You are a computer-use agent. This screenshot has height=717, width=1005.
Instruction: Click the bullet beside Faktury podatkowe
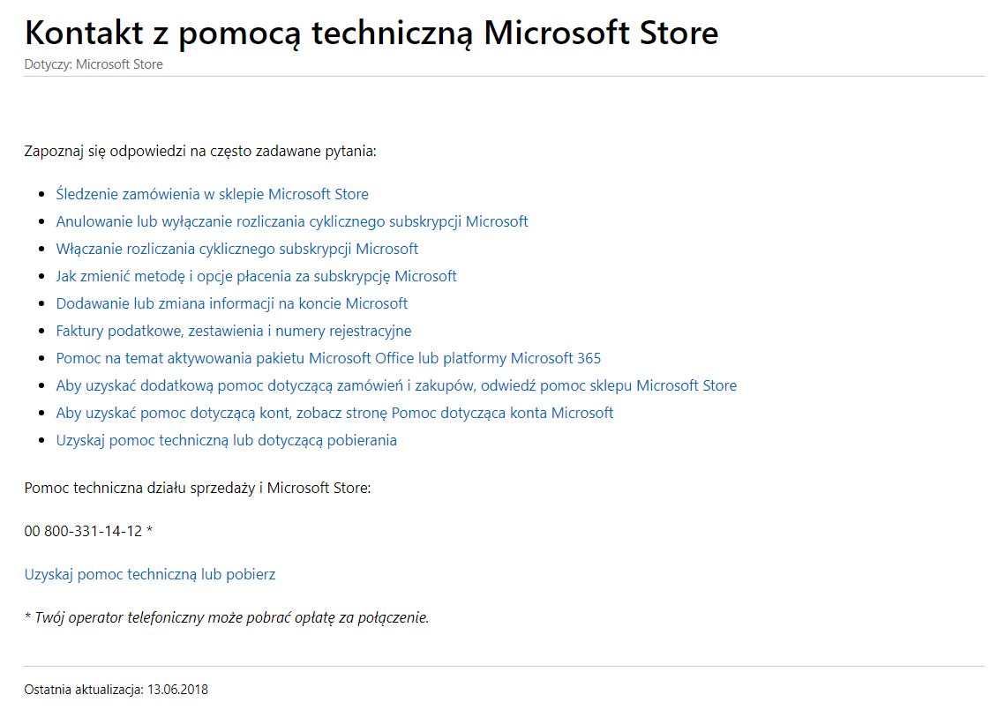(42, 332)
